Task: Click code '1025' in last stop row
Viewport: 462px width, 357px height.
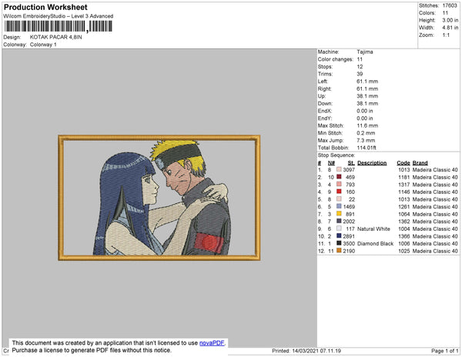Action: point(404,251)
